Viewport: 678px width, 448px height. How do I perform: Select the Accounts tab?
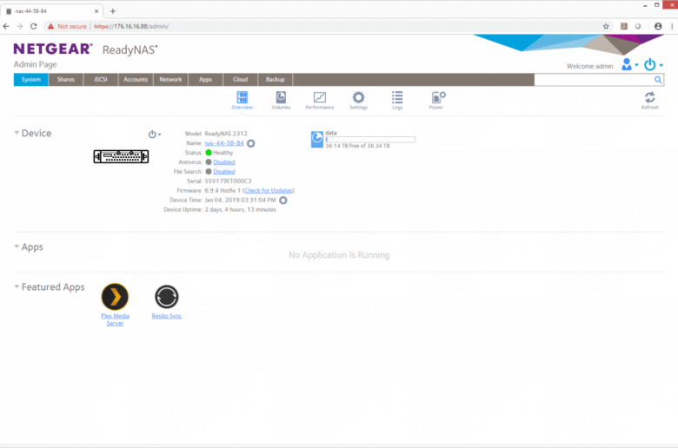(136, 80)
